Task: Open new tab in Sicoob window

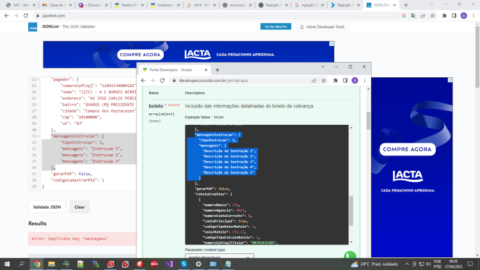Action: [218, 70]
